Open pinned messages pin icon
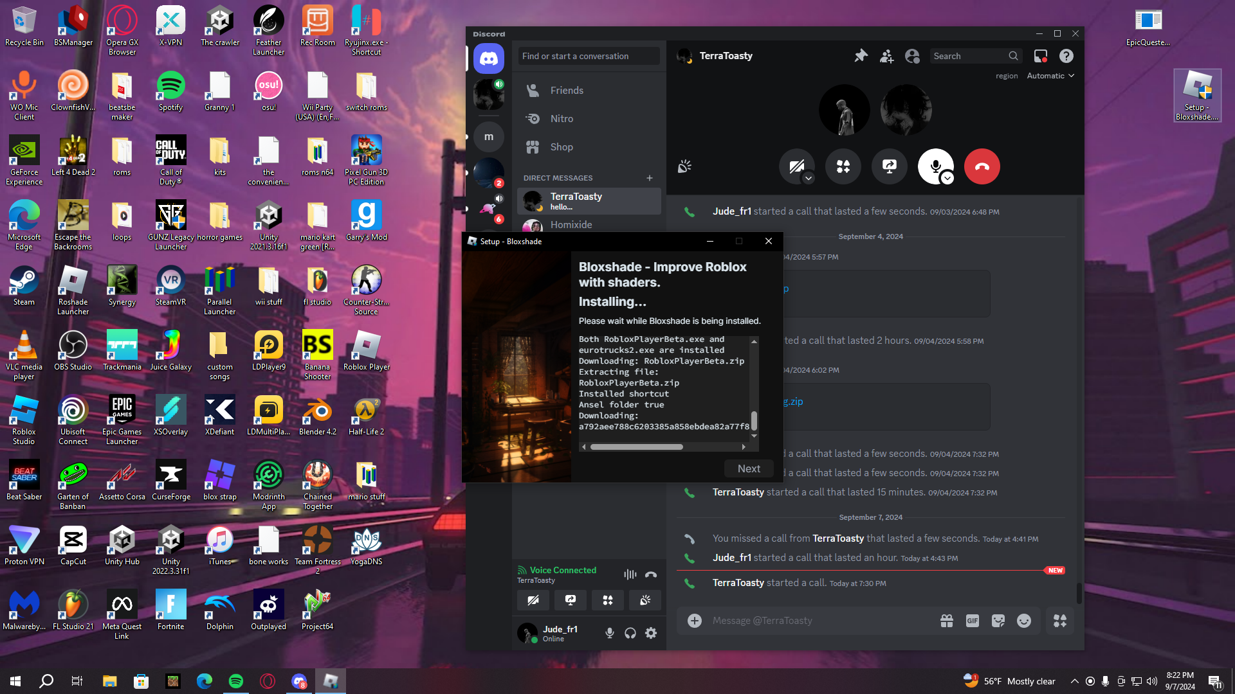The width and height of the screenshot is (1235, 694). 861,56
